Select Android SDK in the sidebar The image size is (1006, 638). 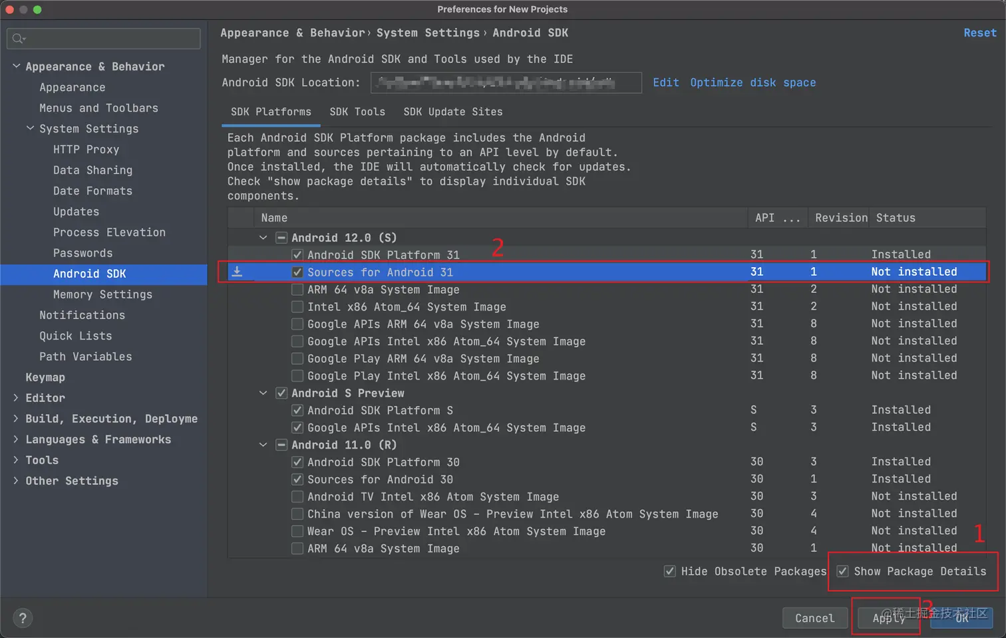click(103, 274)
